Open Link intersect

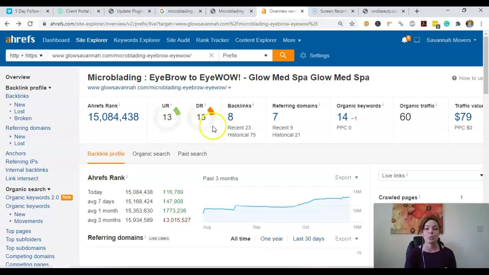point(22,178)
